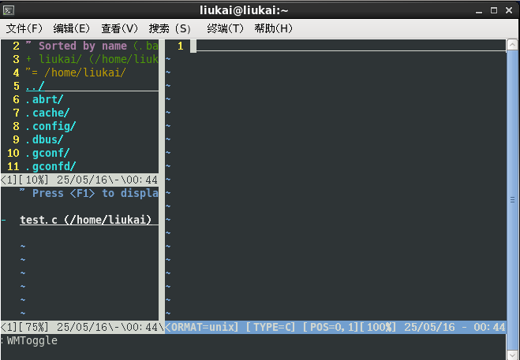Click the file explorer status line showing 10%
520x360 pixels.
80,180
